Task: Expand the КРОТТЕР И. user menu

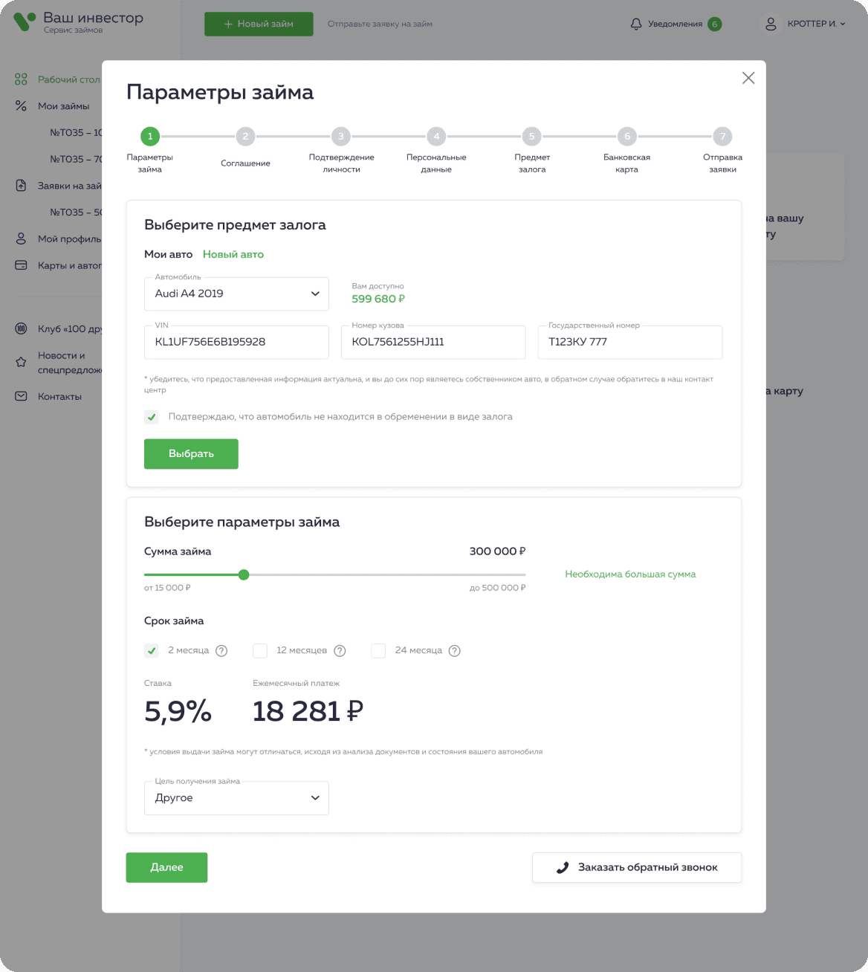Action: click(817, 24)
